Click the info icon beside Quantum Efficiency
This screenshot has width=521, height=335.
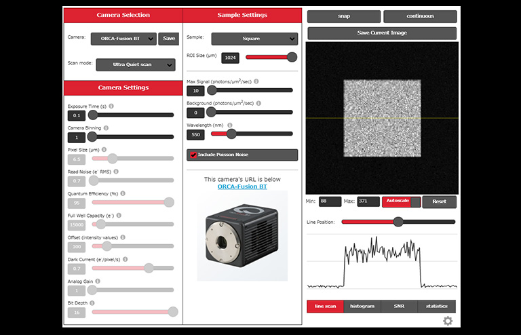[124, 193]
